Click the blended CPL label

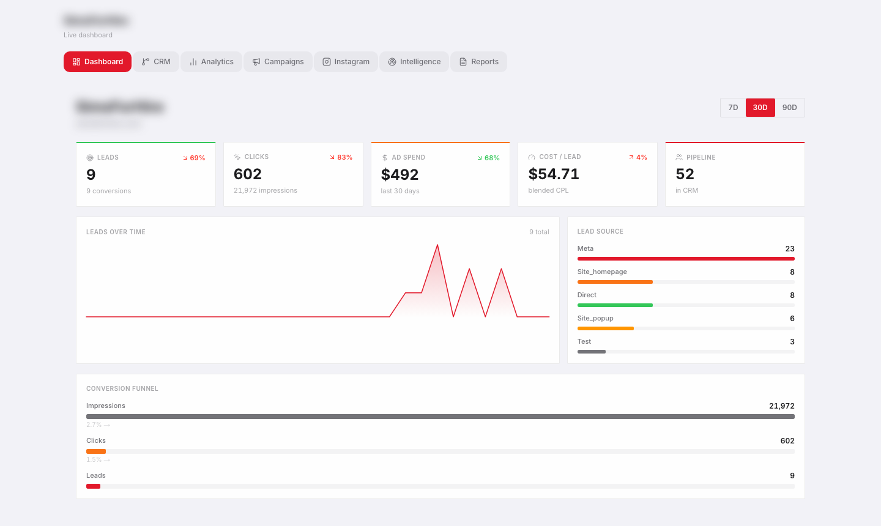click(548, 190)
